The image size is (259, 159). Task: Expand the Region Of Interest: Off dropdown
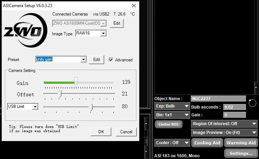[x=224, y=124]
